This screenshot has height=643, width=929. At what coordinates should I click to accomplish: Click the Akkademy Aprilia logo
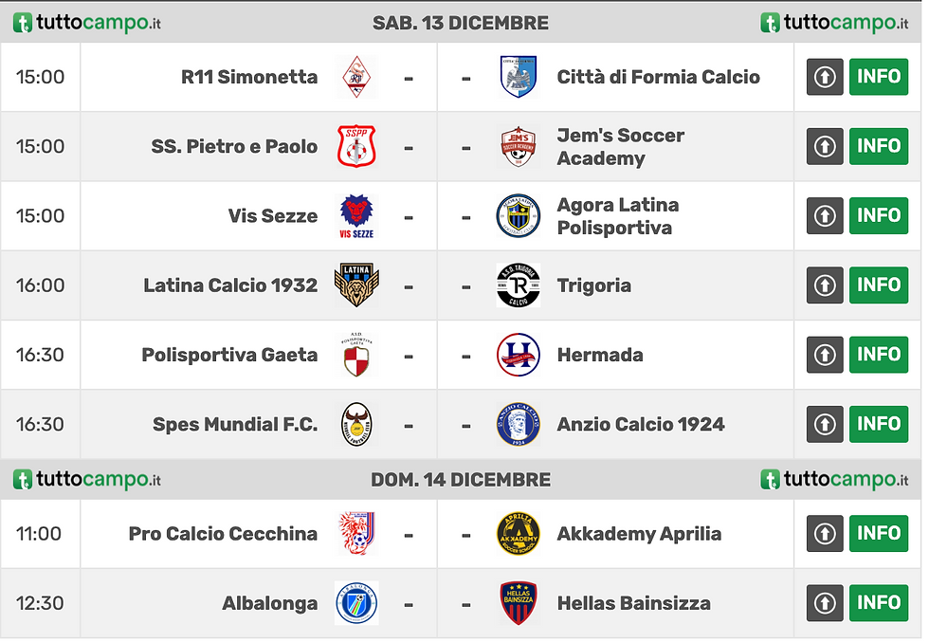pyautogui.click(x=519, y=534)
